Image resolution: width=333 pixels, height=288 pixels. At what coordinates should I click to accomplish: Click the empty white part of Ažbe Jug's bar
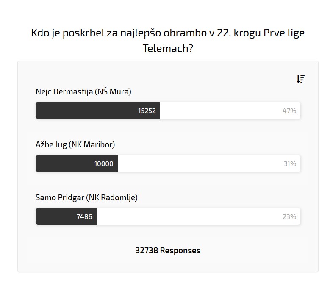(199, 164)
